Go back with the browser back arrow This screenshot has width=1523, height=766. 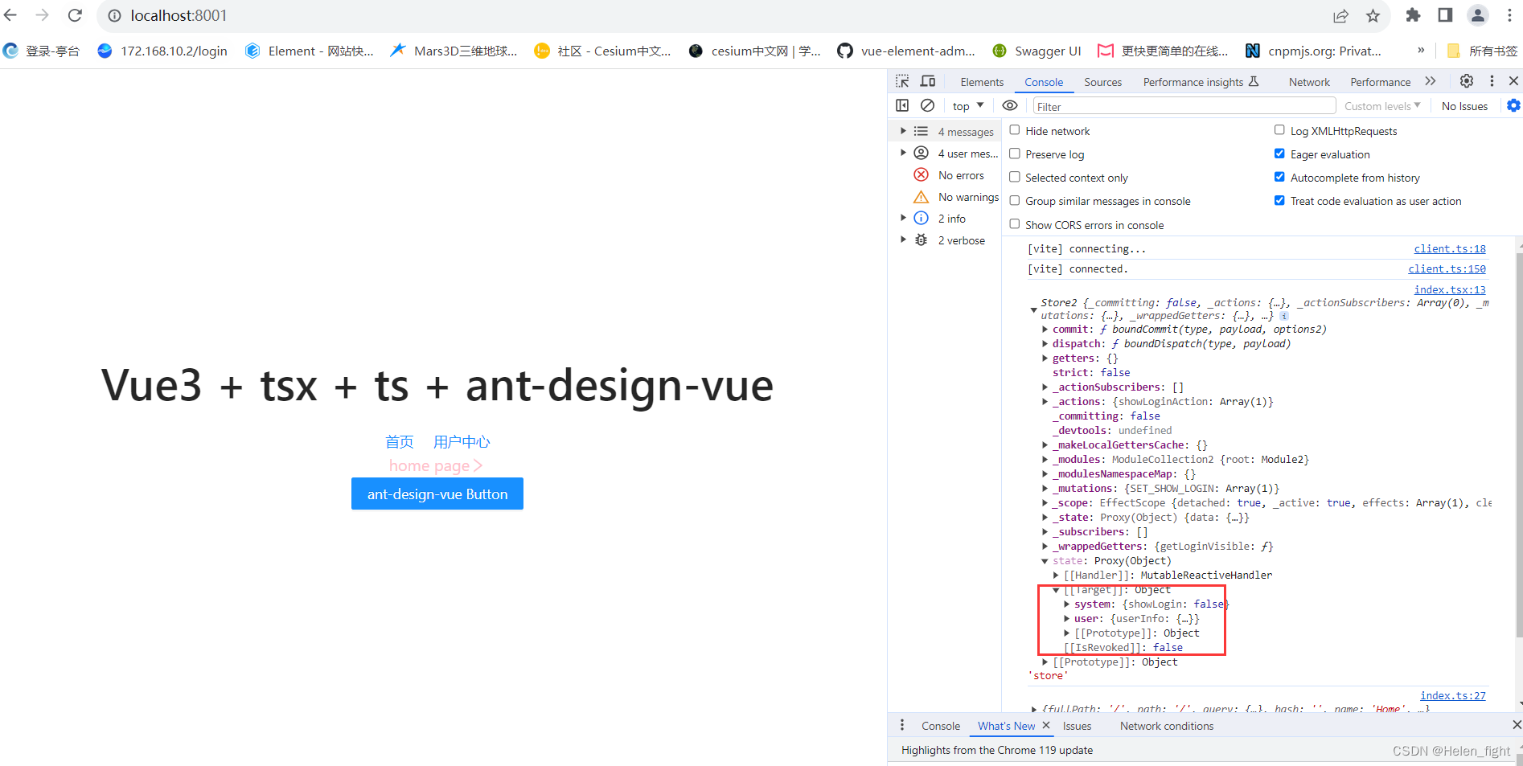point(10,15)
